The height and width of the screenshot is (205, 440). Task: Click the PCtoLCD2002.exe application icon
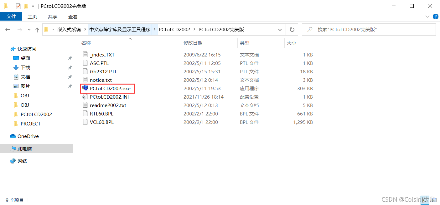tap(85, 88)
